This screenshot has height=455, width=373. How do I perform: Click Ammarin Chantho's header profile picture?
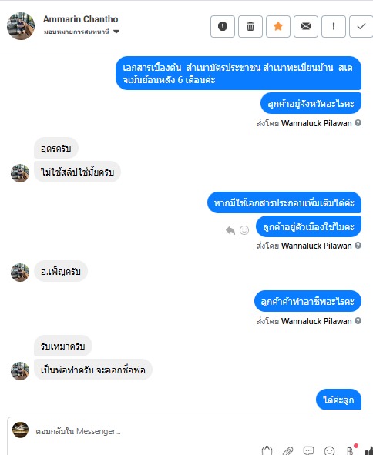21,26
